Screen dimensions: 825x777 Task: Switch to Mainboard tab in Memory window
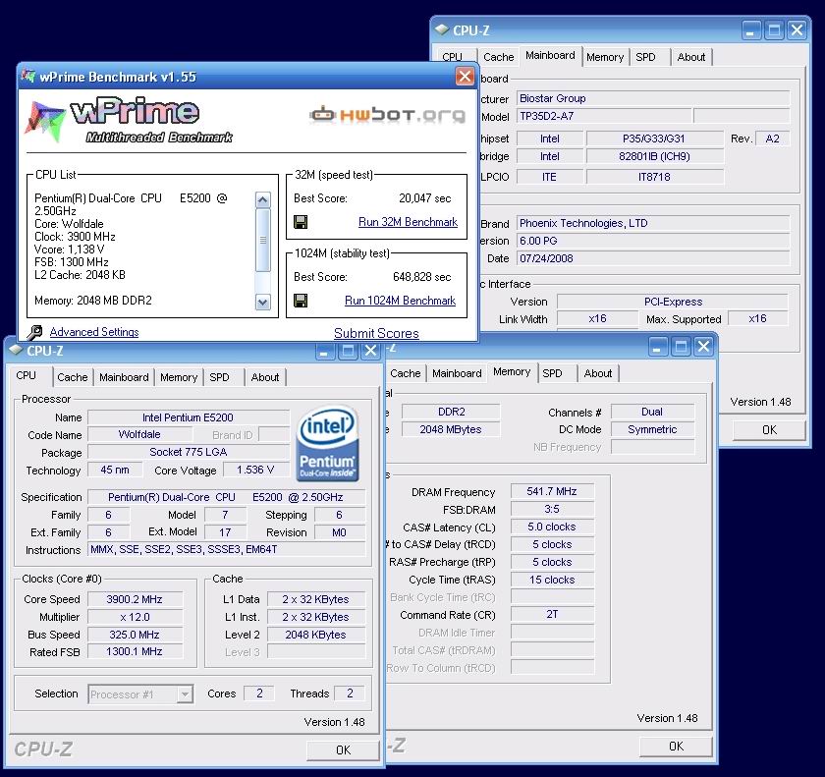coord(458,373)
